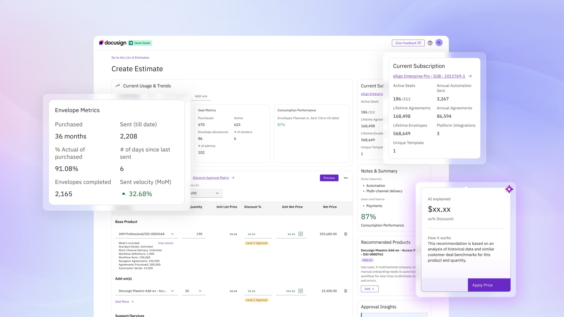Click the 87% Consumption Performance value in Notes
This screenshot has height=317, width=564.
click(368, 217)
